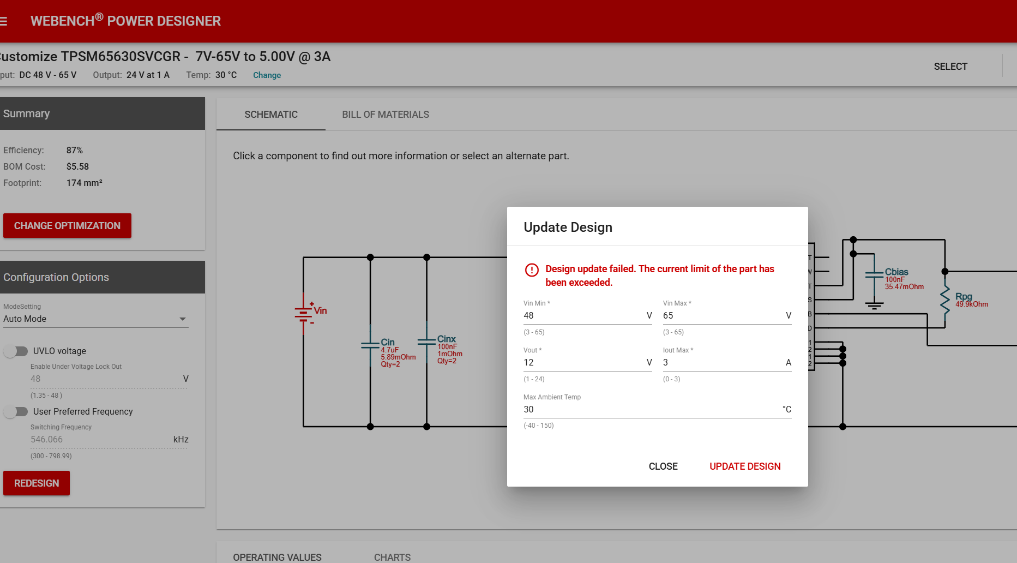
Task: Open the Operating Values tab
Action: point(277,557)
